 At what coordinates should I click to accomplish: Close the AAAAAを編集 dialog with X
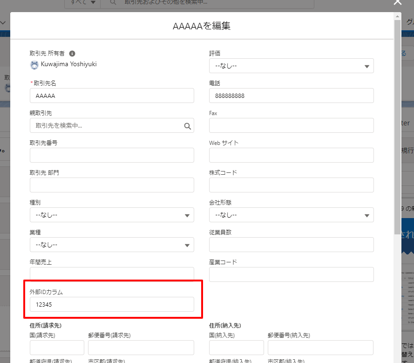(397, 3)
